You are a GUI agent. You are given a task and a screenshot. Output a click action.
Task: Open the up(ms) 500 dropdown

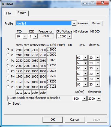point(84,98)
